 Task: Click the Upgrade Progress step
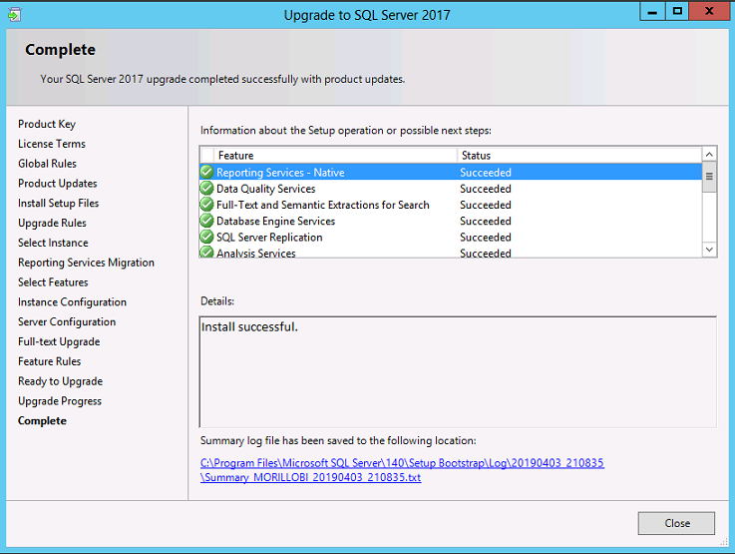click(60, 401)
